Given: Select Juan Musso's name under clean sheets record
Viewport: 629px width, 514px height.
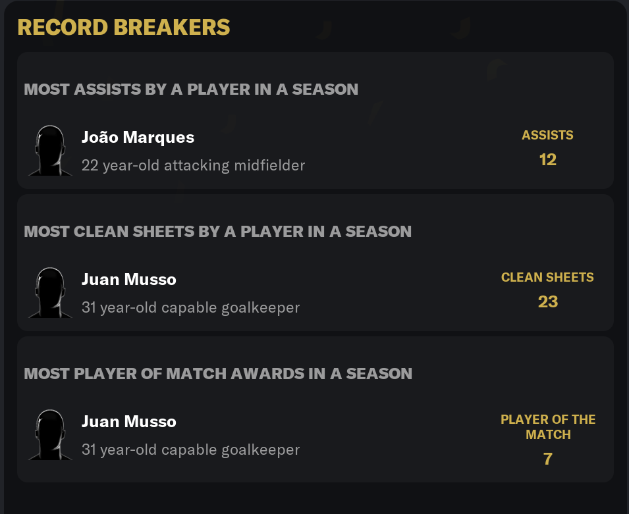Looking at the screenshot, I should [x=128, y=279].
